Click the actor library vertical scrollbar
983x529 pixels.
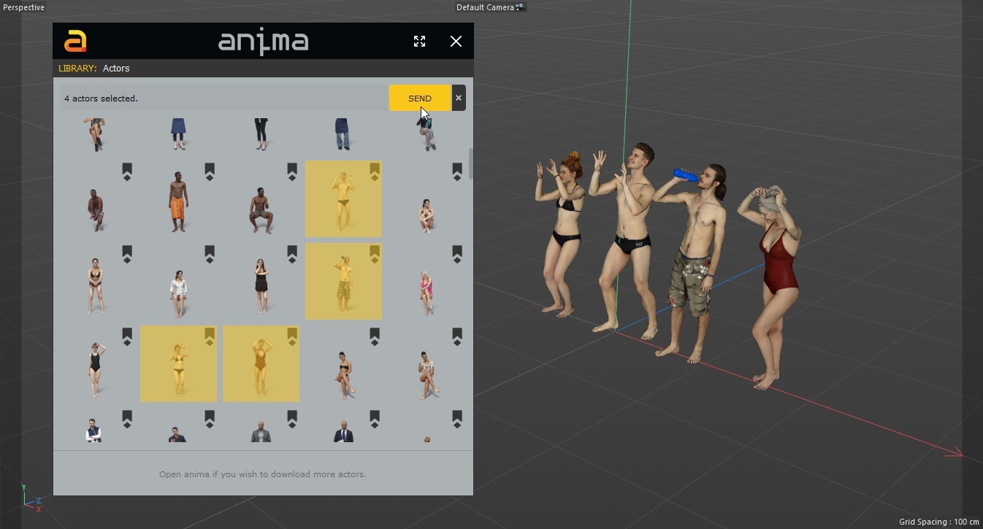coord(471,164)
